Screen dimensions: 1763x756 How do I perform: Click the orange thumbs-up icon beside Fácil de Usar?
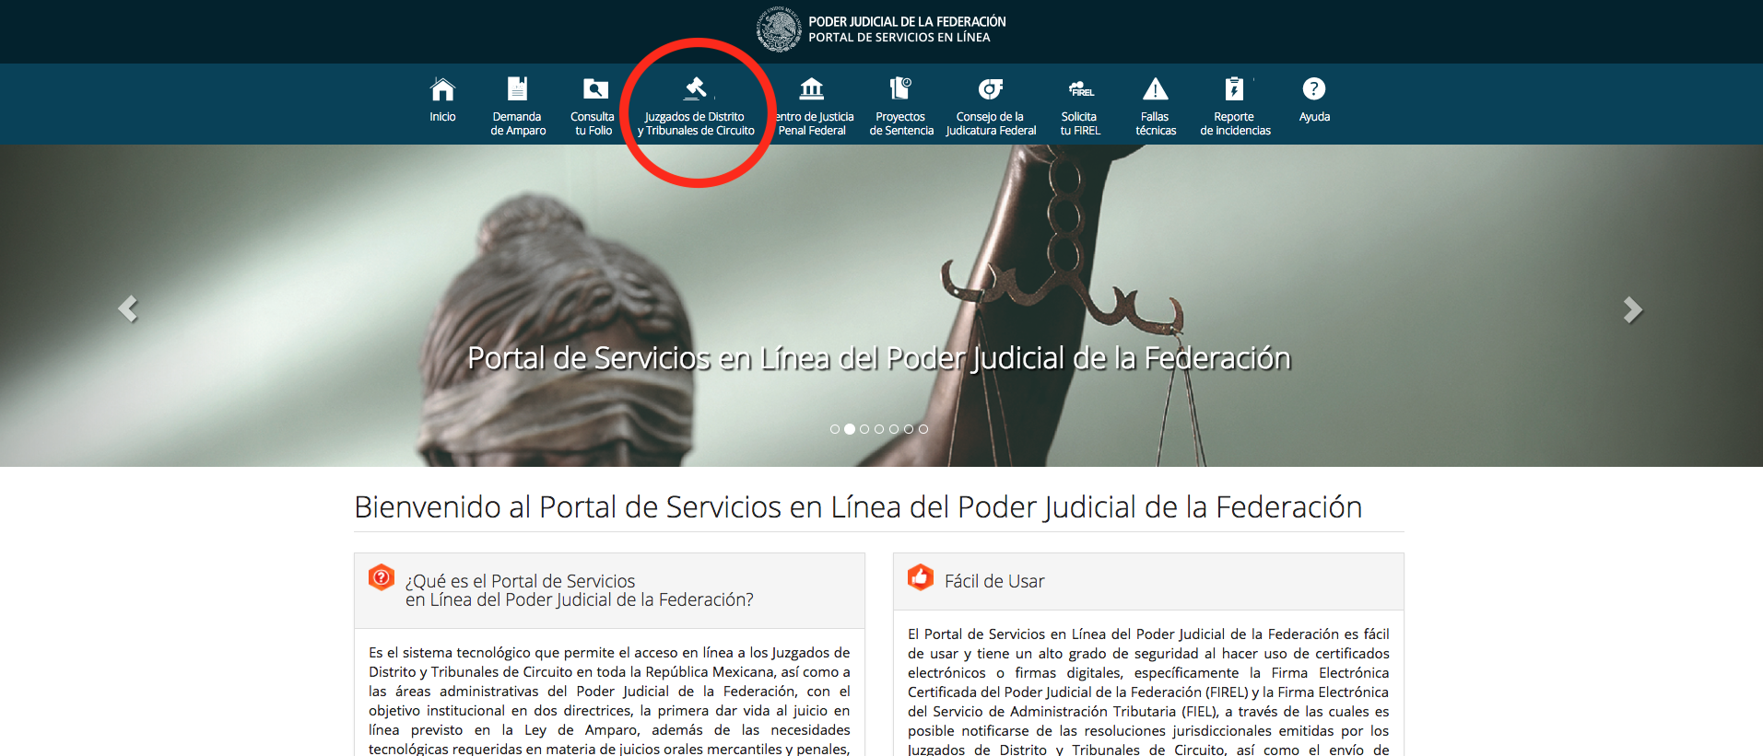920,577
